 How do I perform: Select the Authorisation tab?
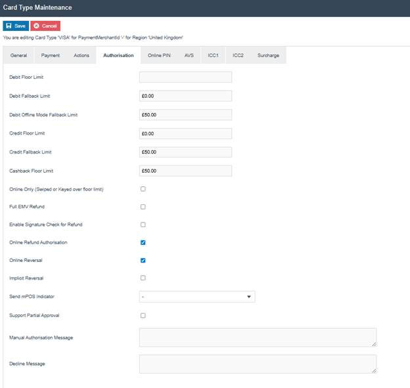pos(118,55)
